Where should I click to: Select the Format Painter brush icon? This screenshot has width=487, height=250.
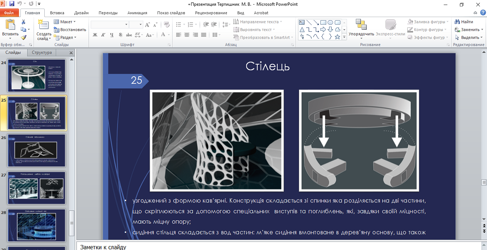point(23,37)
